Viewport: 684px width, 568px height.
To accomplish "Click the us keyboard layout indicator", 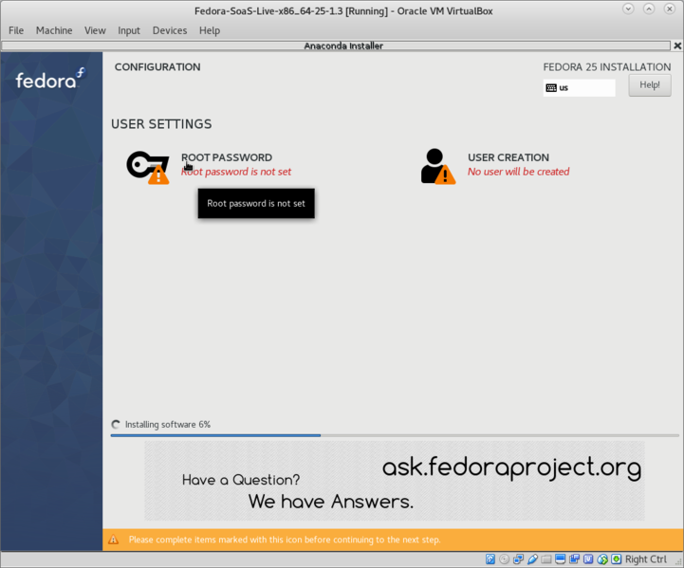I will (x=579, y=87).
